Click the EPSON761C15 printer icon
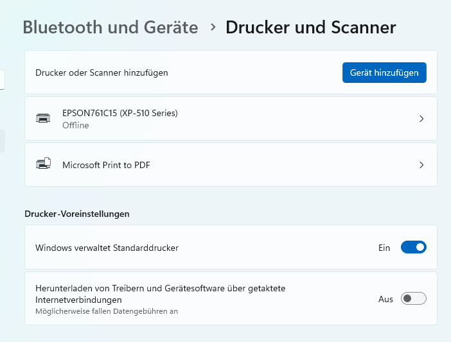The height and width of the screenshot is (342, 451). (x=43, y=119)
